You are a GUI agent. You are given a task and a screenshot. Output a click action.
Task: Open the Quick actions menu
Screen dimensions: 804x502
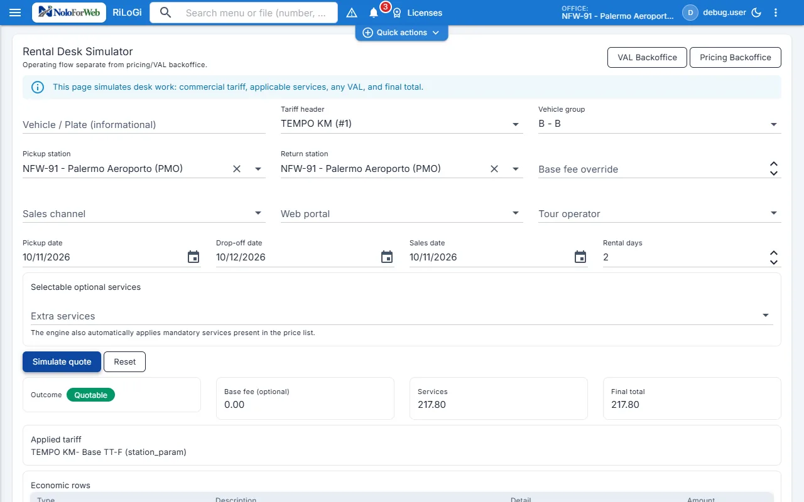tap(402, 33)
